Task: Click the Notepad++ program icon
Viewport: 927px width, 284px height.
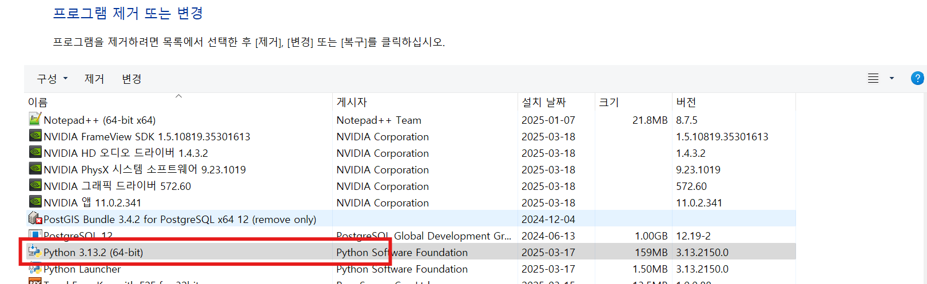Action: (x=35, y=119)
